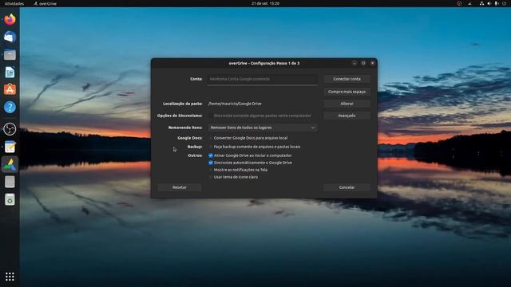Enable 'Converter Google Docs para arquivo local'
The image size is (511, 287).
click(211, 138)
